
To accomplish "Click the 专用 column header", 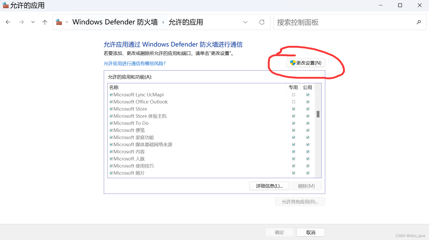I will [293, 87].
